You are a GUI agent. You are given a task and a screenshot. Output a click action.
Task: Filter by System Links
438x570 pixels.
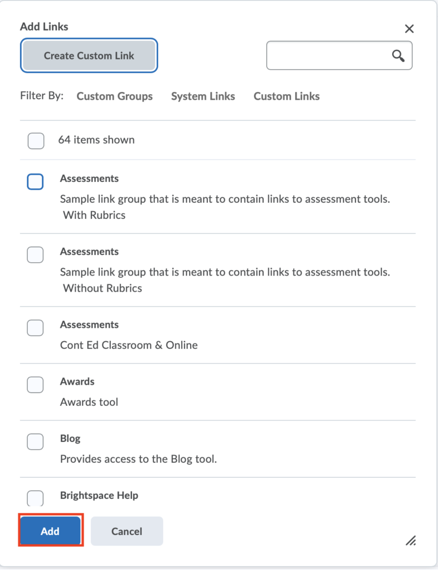click(203, 96)
